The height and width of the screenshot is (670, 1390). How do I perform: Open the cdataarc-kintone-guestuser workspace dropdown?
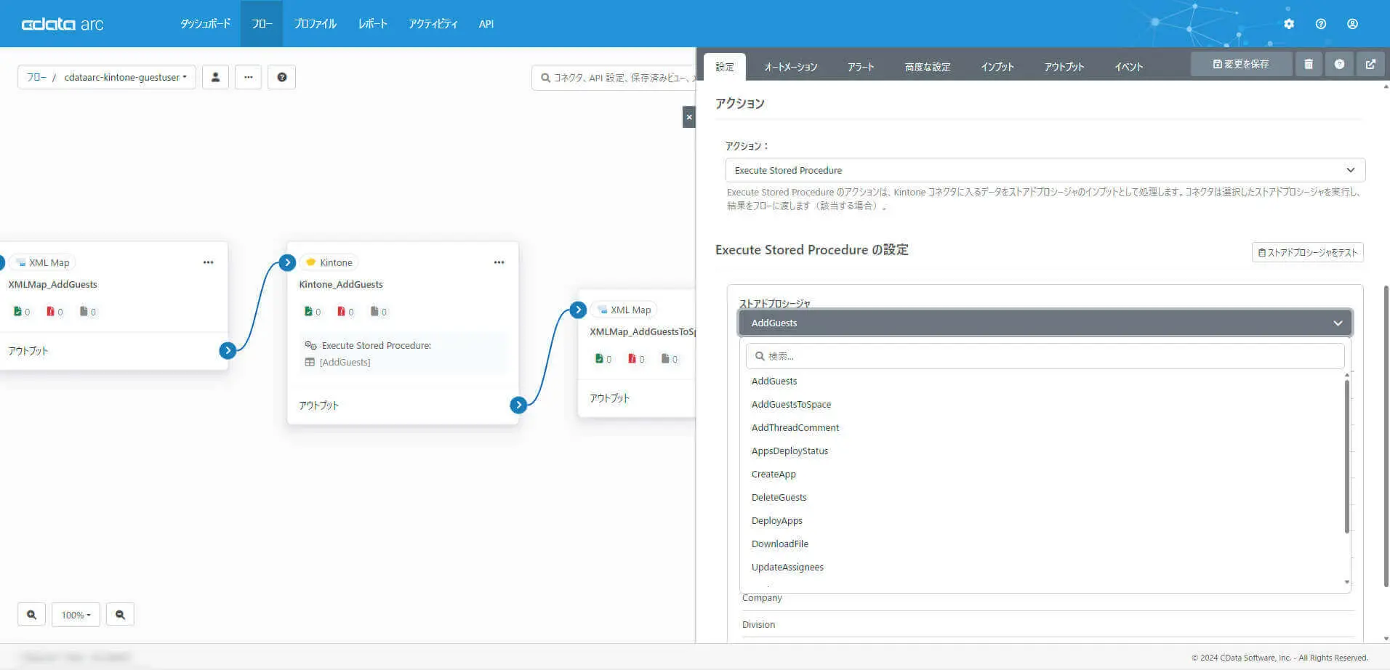coord(125,77)
